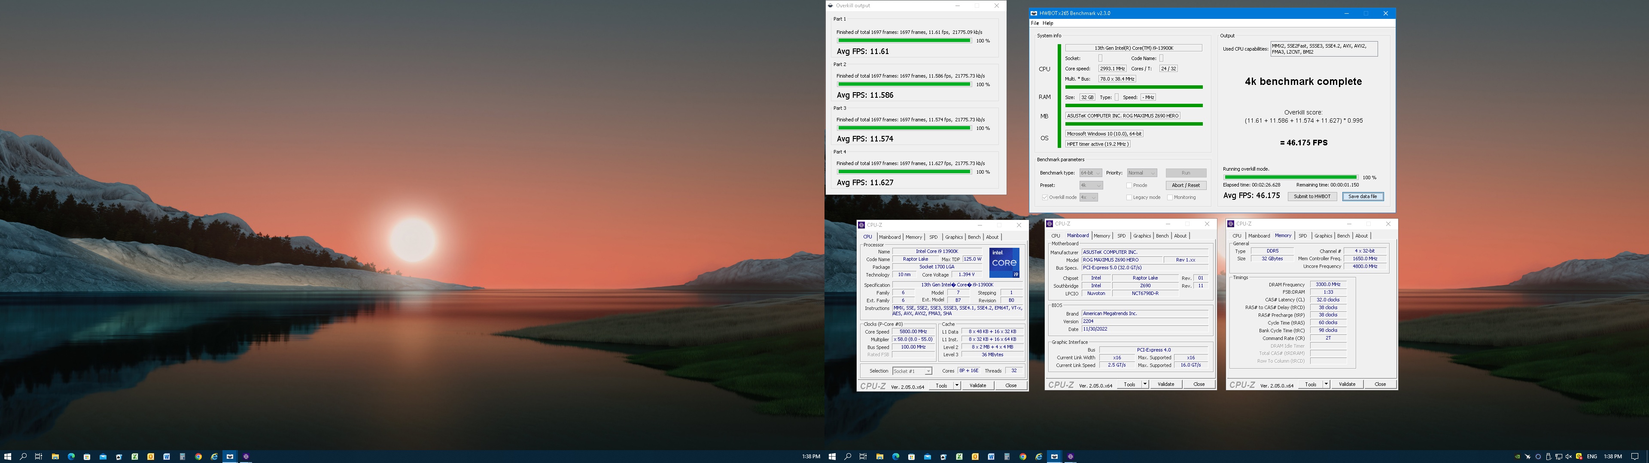Launch File Explorer from the right monitor's taskbar
Viewport: 1649px width, 463px height.
click(x=879, y=457)
